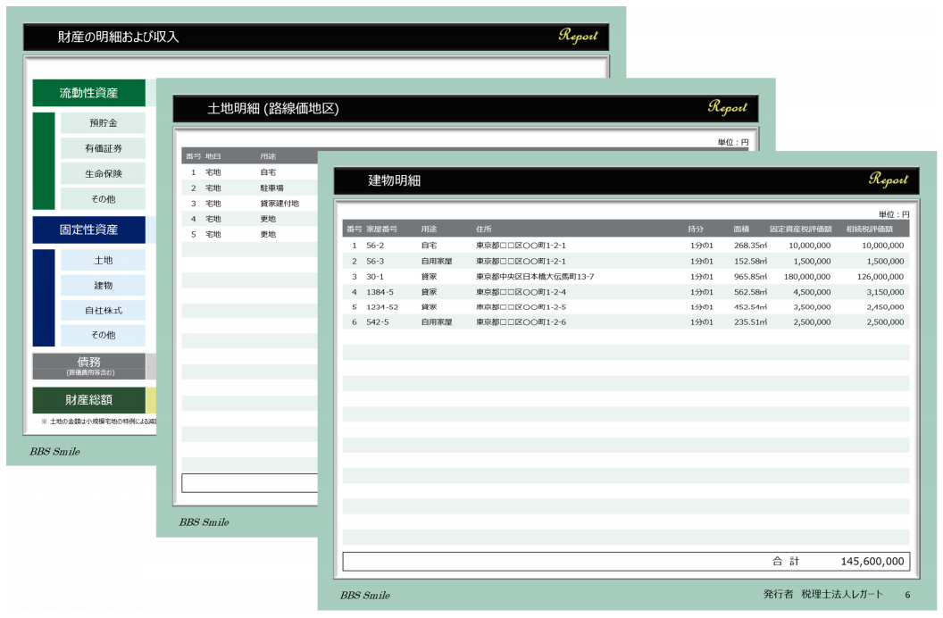The height and width of the screenshot is (618, 943).
Task: Click the Report logo on 土地明細 page
Action: pos(727,107)
